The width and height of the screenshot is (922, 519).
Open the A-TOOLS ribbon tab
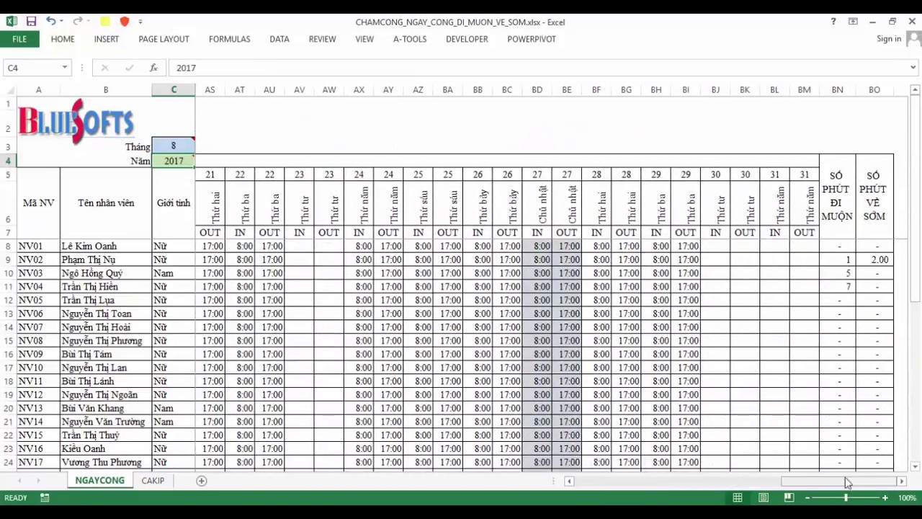410,39
